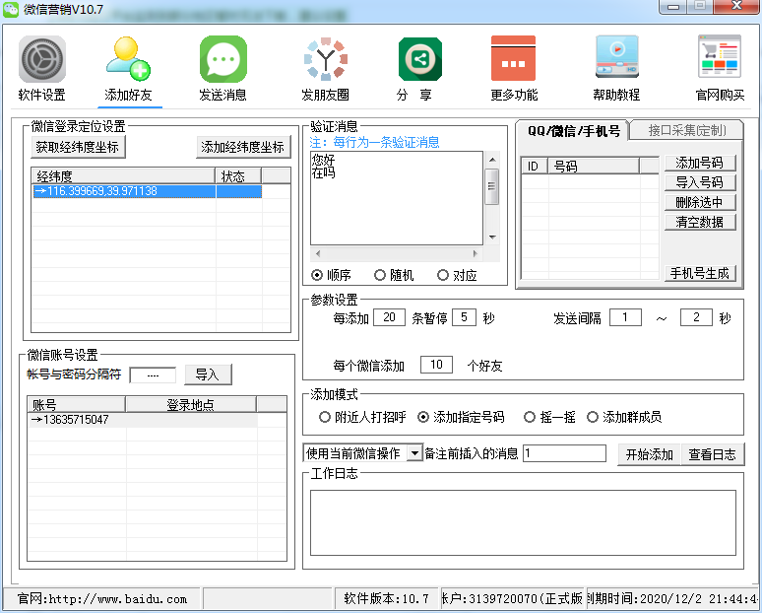The image size is (762, 613).
Task: Expand the 使用当前微信操作 dropdown
Action: 414,453
